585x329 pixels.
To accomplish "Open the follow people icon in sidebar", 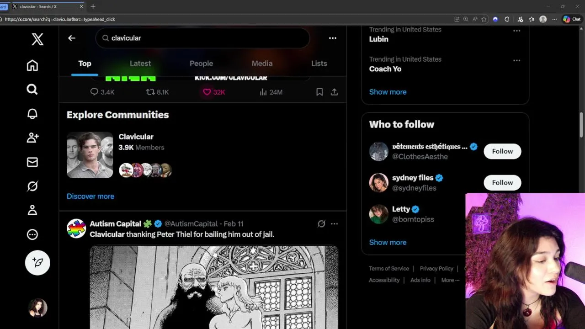I will coord(32,138).
